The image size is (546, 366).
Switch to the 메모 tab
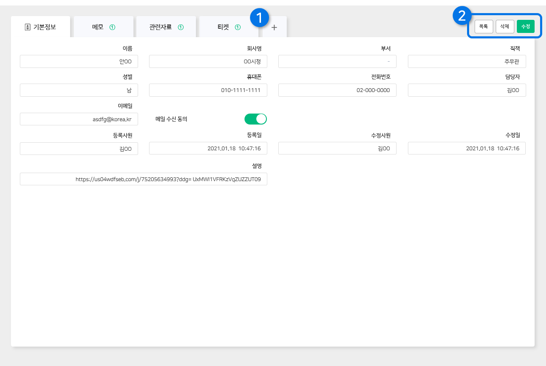[98, 27]
